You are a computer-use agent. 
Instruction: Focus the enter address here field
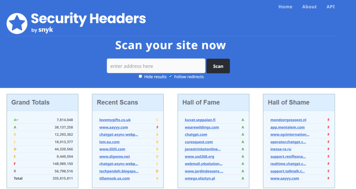point(156,66)
